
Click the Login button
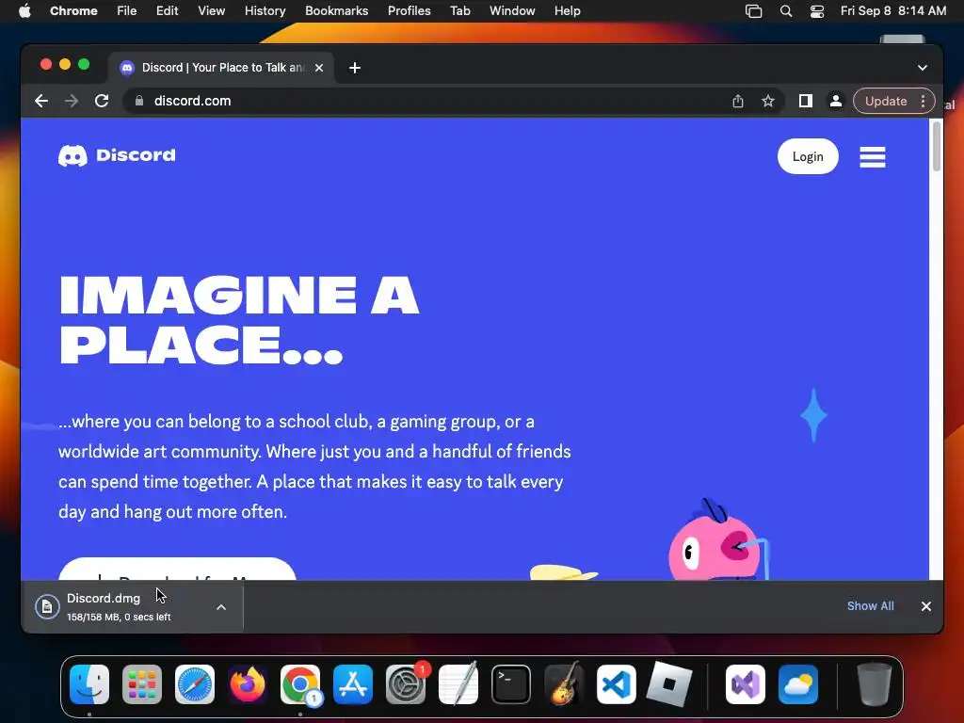807,156
